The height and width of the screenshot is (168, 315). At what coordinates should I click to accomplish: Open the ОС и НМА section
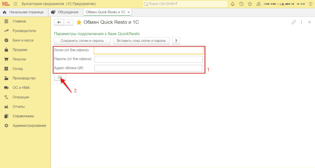[21, 87]
